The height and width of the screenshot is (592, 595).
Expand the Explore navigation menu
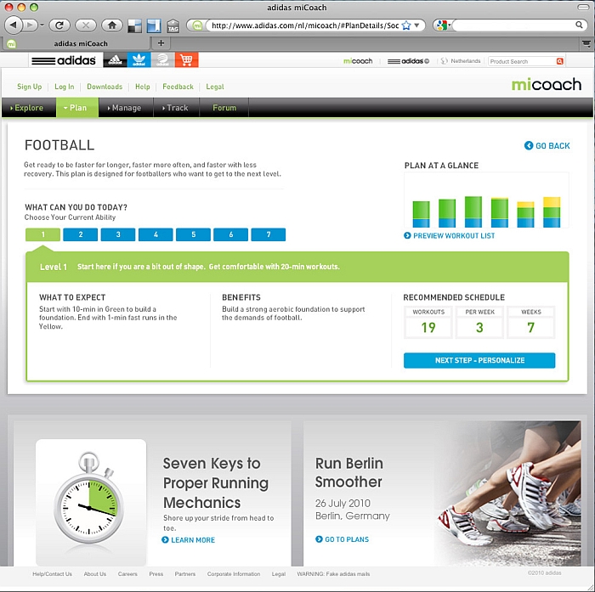[29, 108]
